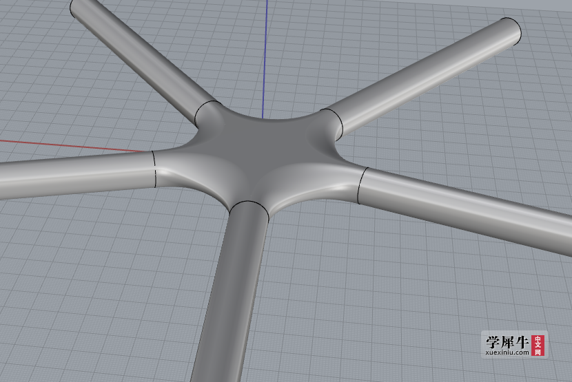Select the pipe arm extending to the lower right
This screenshot has width=572, height=382.
coord(465,210)
